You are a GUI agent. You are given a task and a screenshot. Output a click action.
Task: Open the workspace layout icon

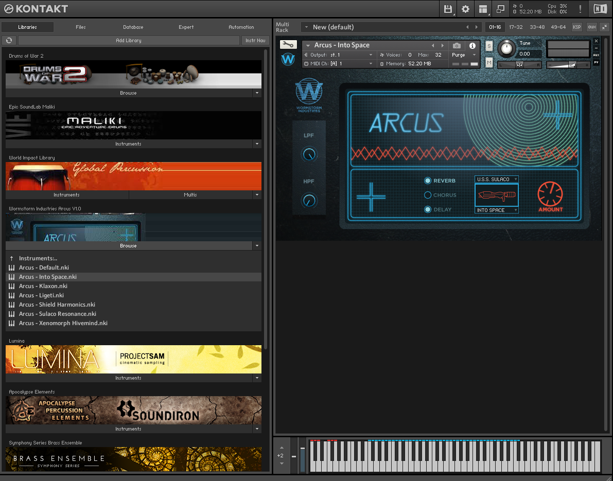483,9
